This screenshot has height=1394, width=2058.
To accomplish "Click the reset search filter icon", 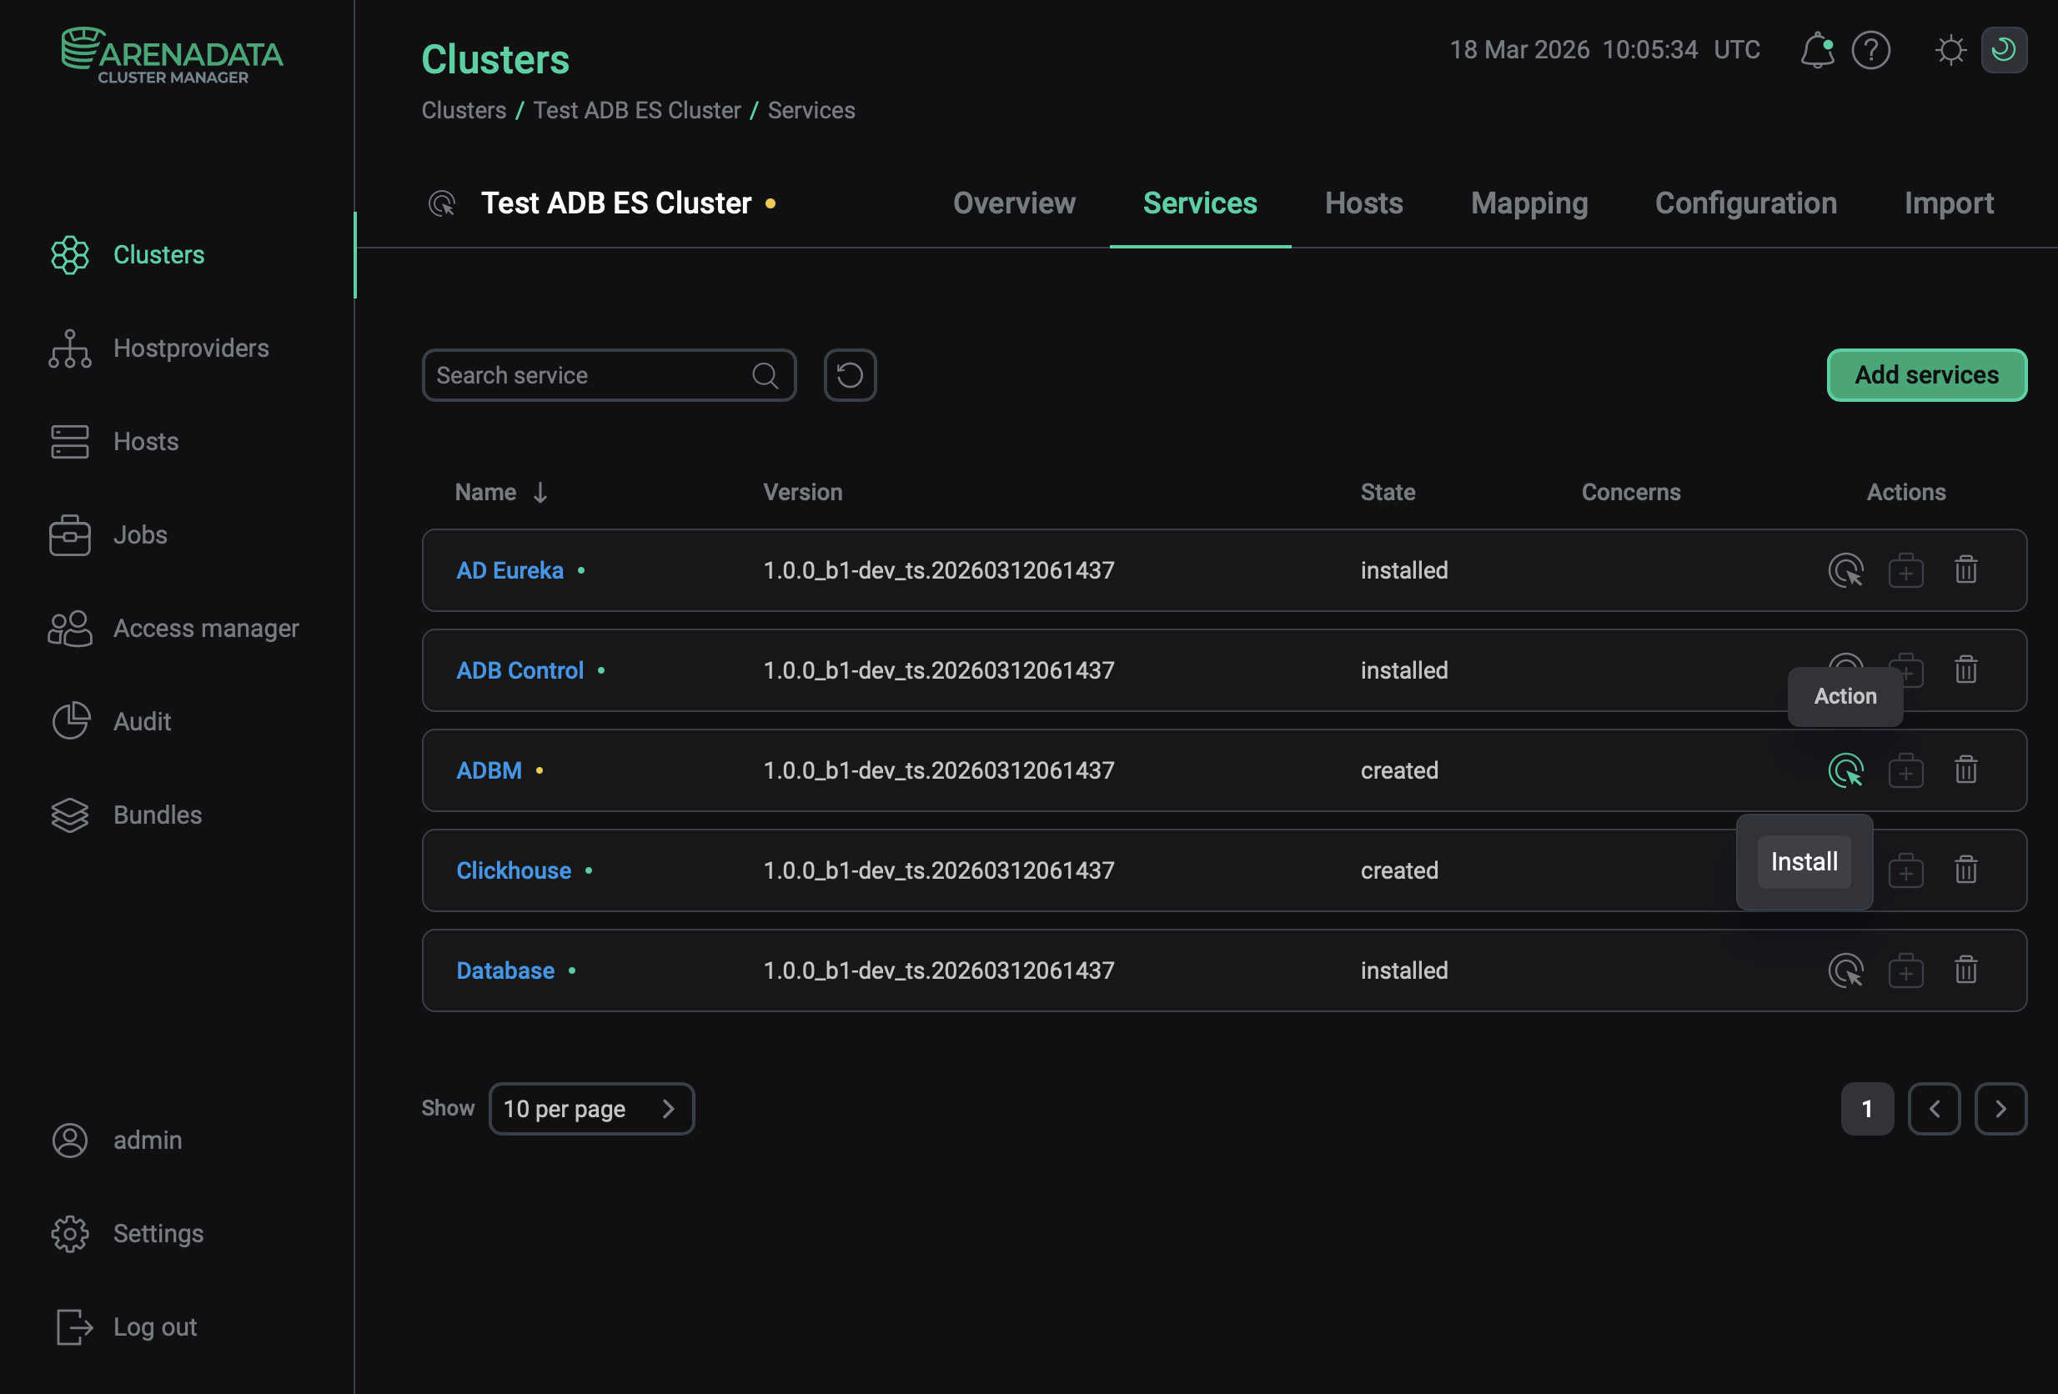I will (849, 375).
